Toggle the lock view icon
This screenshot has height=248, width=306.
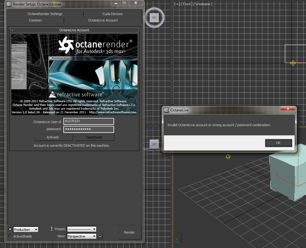pos(100,236)
